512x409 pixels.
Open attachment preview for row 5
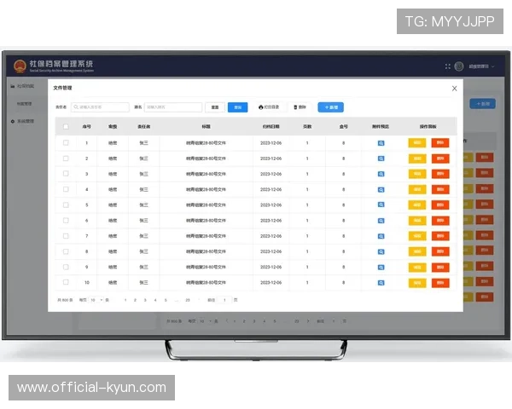(x=381, y=205)
